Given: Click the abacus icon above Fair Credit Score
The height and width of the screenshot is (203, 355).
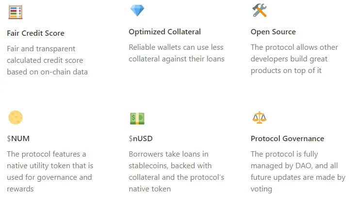Looking at the screenshot, I should coord(16,12).
